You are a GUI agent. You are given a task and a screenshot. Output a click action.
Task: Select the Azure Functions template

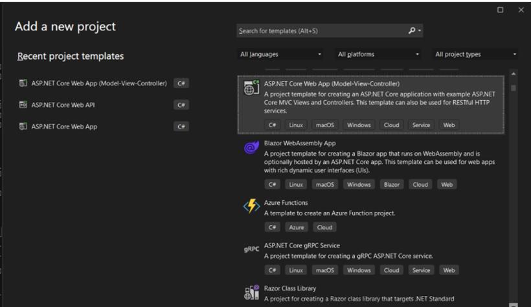tap(371, 215)
